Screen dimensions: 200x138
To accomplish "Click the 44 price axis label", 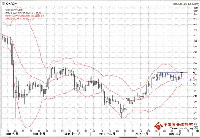I will coord(196,19).
